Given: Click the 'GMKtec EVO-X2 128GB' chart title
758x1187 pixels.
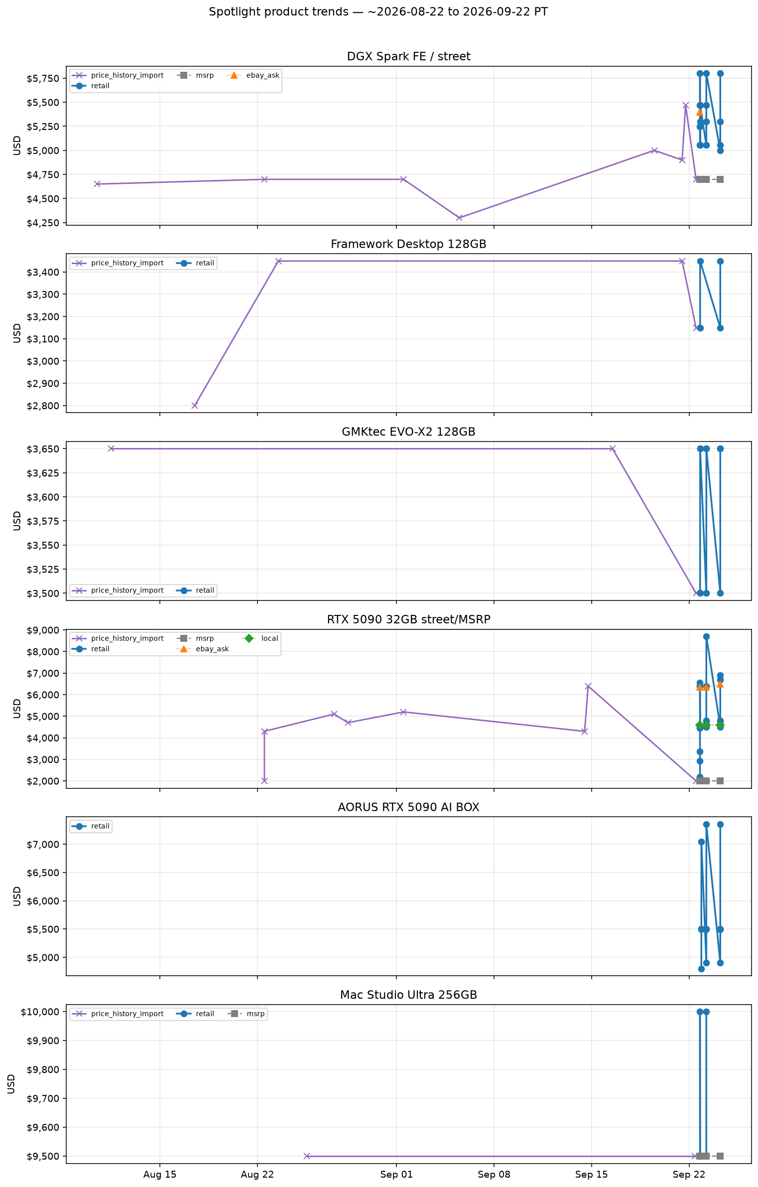Looking at the screenshot, I should tap(408, 432).
